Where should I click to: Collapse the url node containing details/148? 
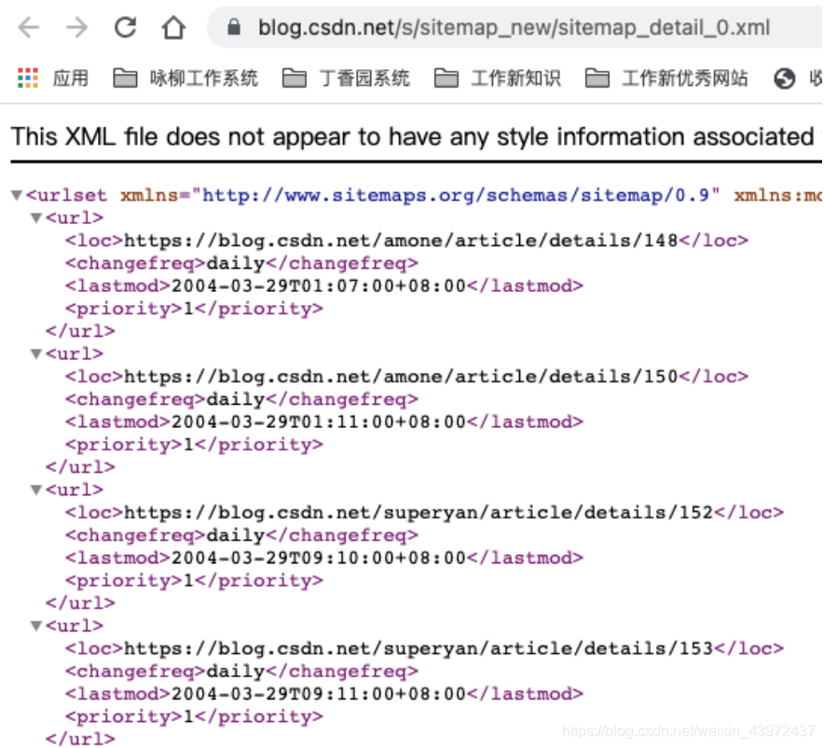(36, 217)
